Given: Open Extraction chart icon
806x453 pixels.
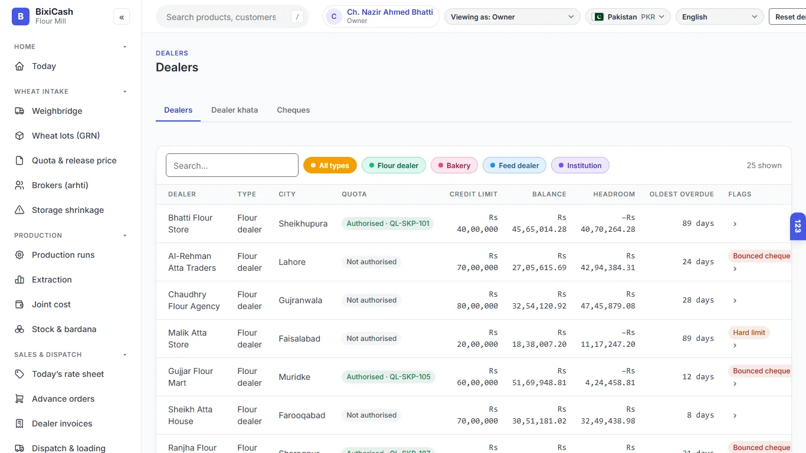Looking at the screenshot, I should coord(19,280).
